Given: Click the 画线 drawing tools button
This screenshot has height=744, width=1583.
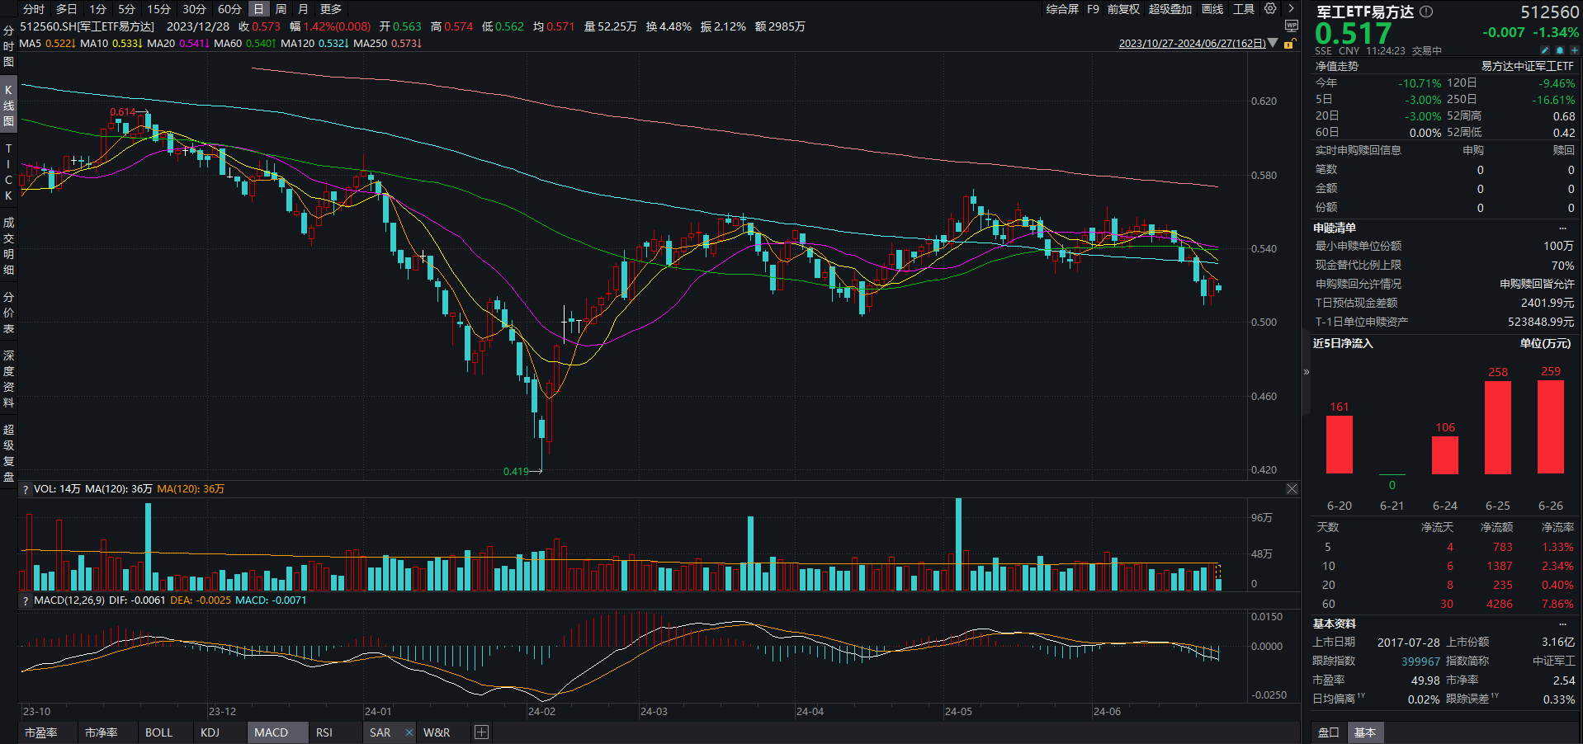Looking at the screenshot, I should pyautogui.click(x=1212, y=9).
